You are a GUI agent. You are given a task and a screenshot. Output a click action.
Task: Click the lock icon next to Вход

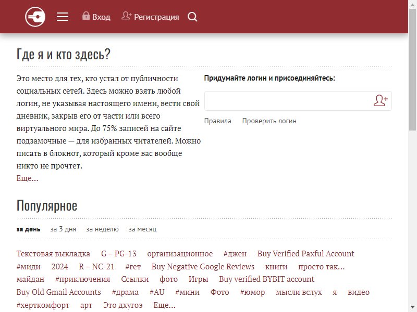[86, 16]
